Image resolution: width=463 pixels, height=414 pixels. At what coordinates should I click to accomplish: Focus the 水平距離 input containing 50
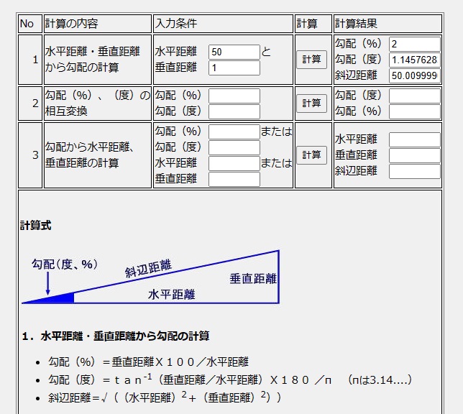coord(234,52)
